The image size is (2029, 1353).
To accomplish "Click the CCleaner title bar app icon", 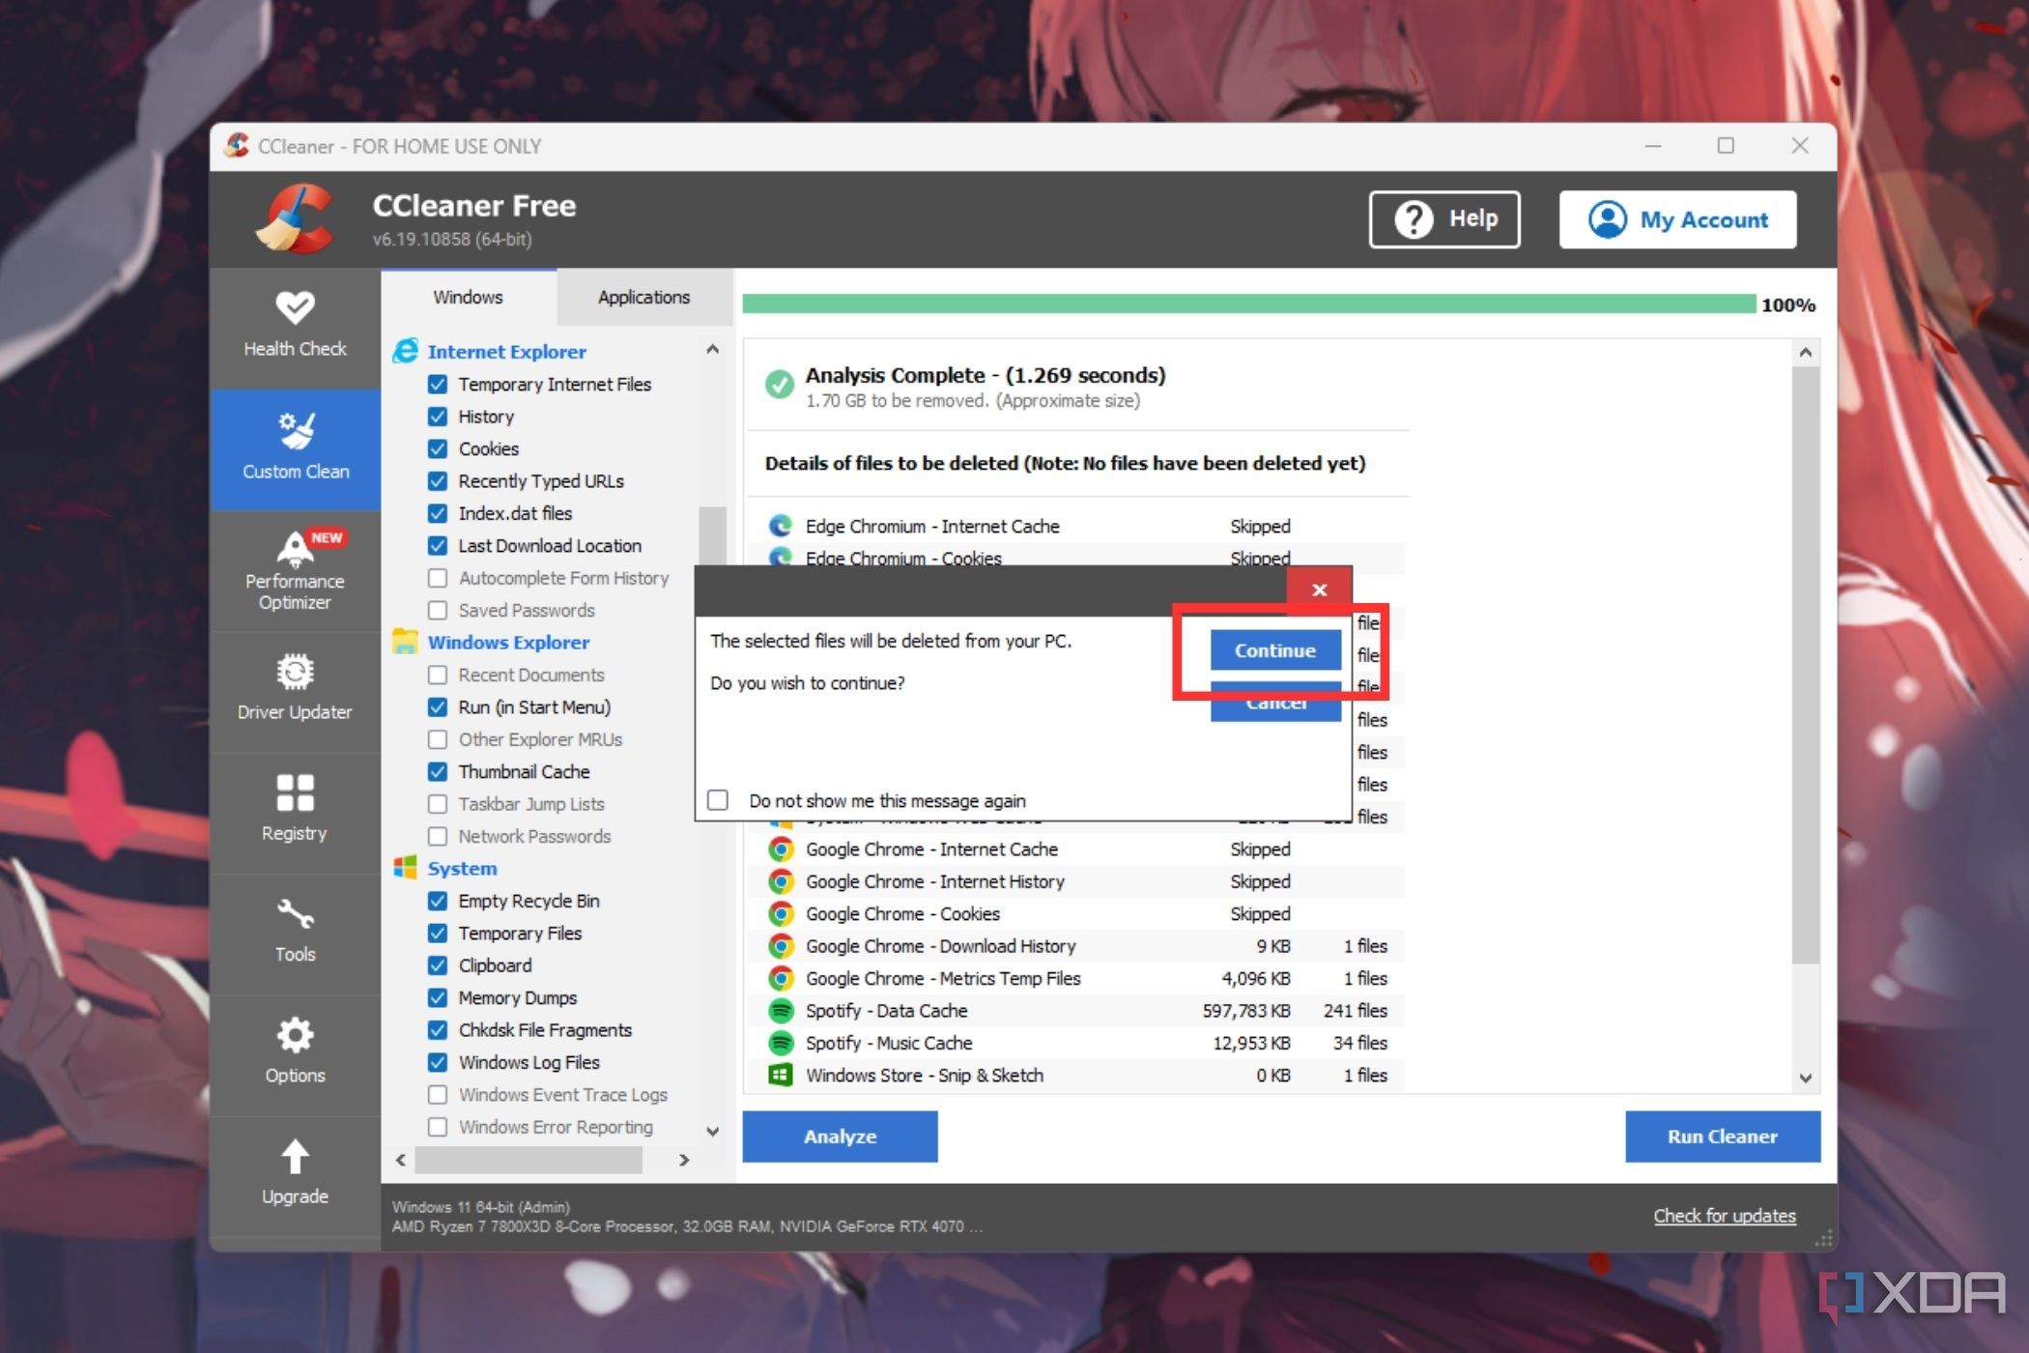I will [x=237, y=146].
